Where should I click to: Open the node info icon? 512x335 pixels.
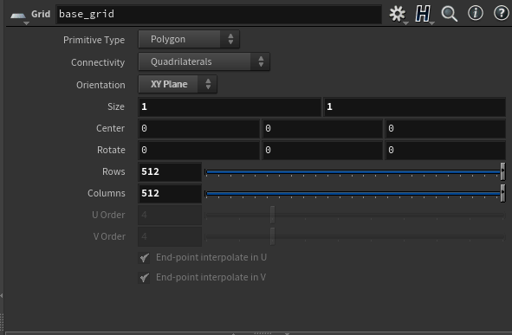(476, 13)
